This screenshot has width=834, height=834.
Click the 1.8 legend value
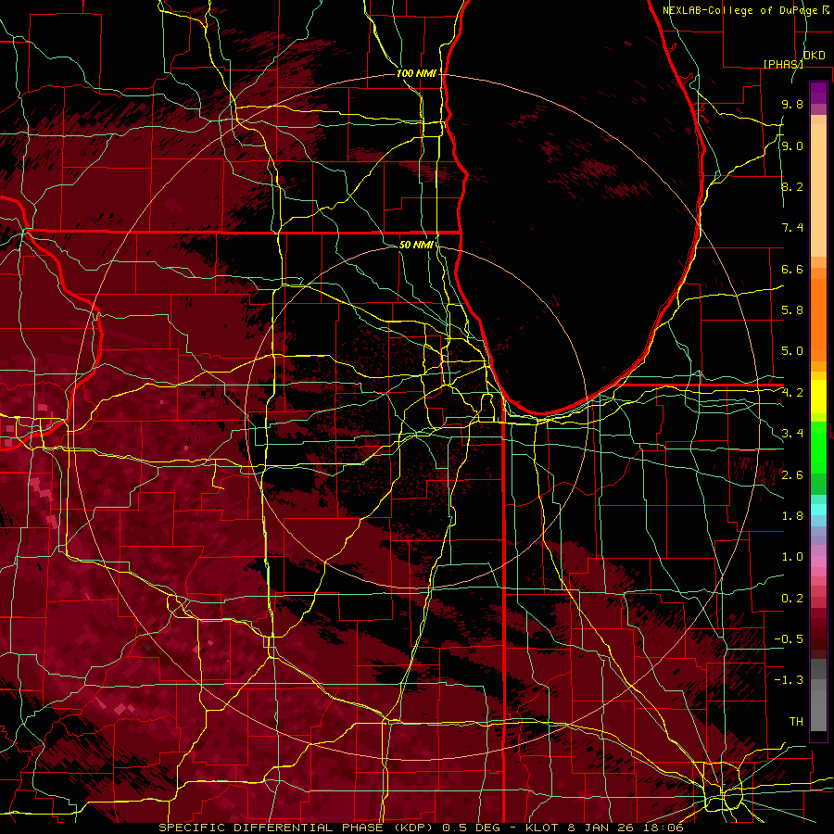click(x=792, y=516)
